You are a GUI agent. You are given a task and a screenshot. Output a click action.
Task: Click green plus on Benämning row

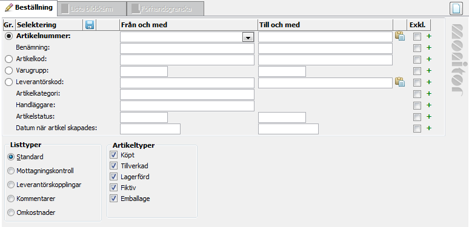[429, 48]
